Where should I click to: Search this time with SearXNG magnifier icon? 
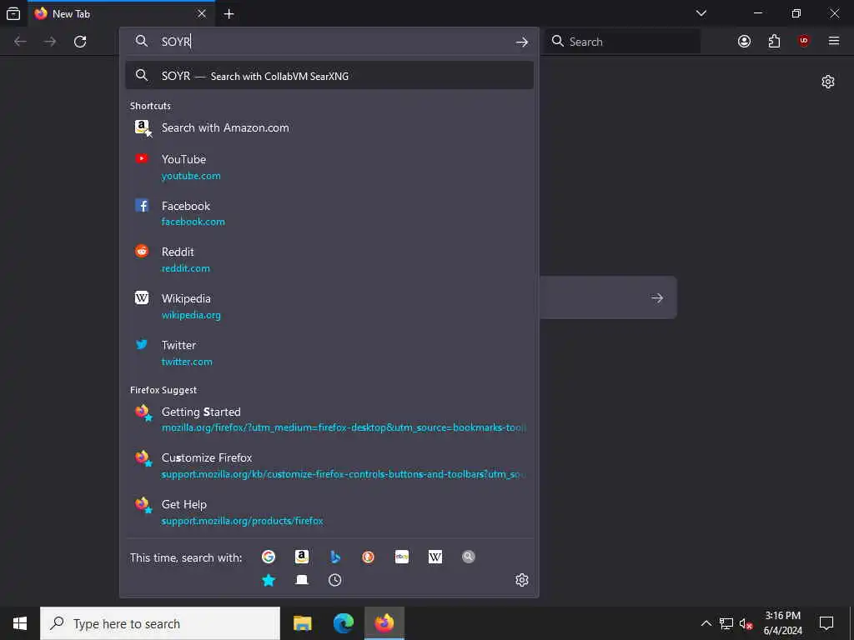pos(469,557)
